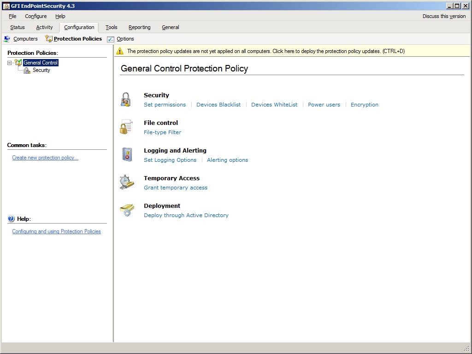
Task: Click the Discuss this version link
Action: tap(444, 16)
